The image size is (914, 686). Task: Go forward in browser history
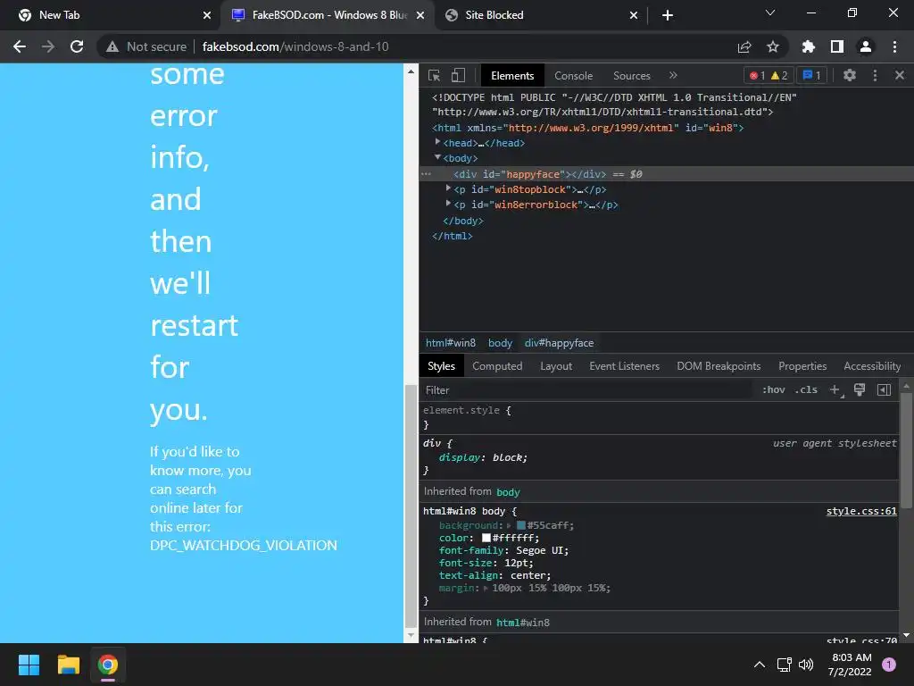pyautogui.click(x=48, y=46)
